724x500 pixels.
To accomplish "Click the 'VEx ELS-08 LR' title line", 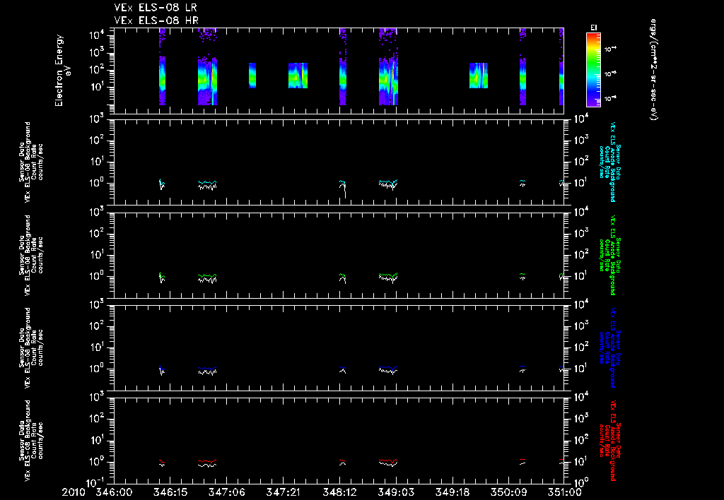I will pos(156,8).
